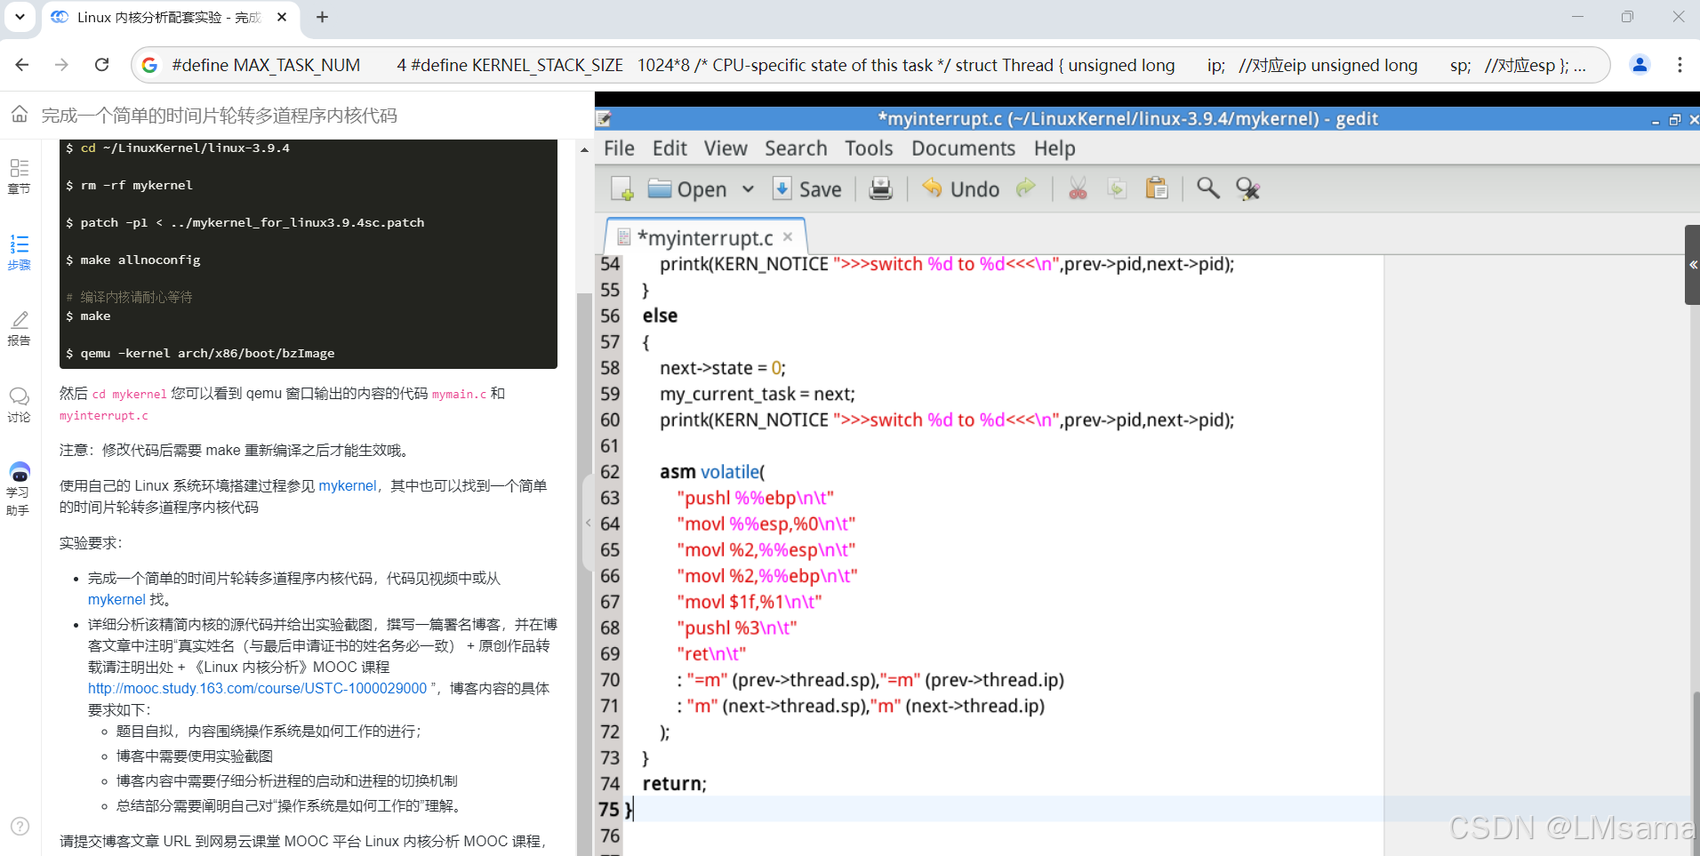Open a new browser tab
Screen dimensions: 1700x856
pyautogui.click(x=322, y=17)
